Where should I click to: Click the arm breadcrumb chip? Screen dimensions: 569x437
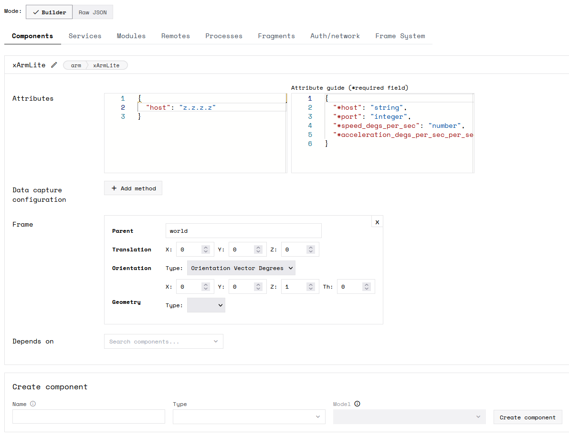[76, 65]
